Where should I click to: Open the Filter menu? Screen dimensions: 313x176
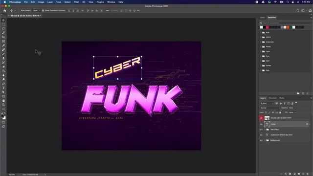coord(76,2)
